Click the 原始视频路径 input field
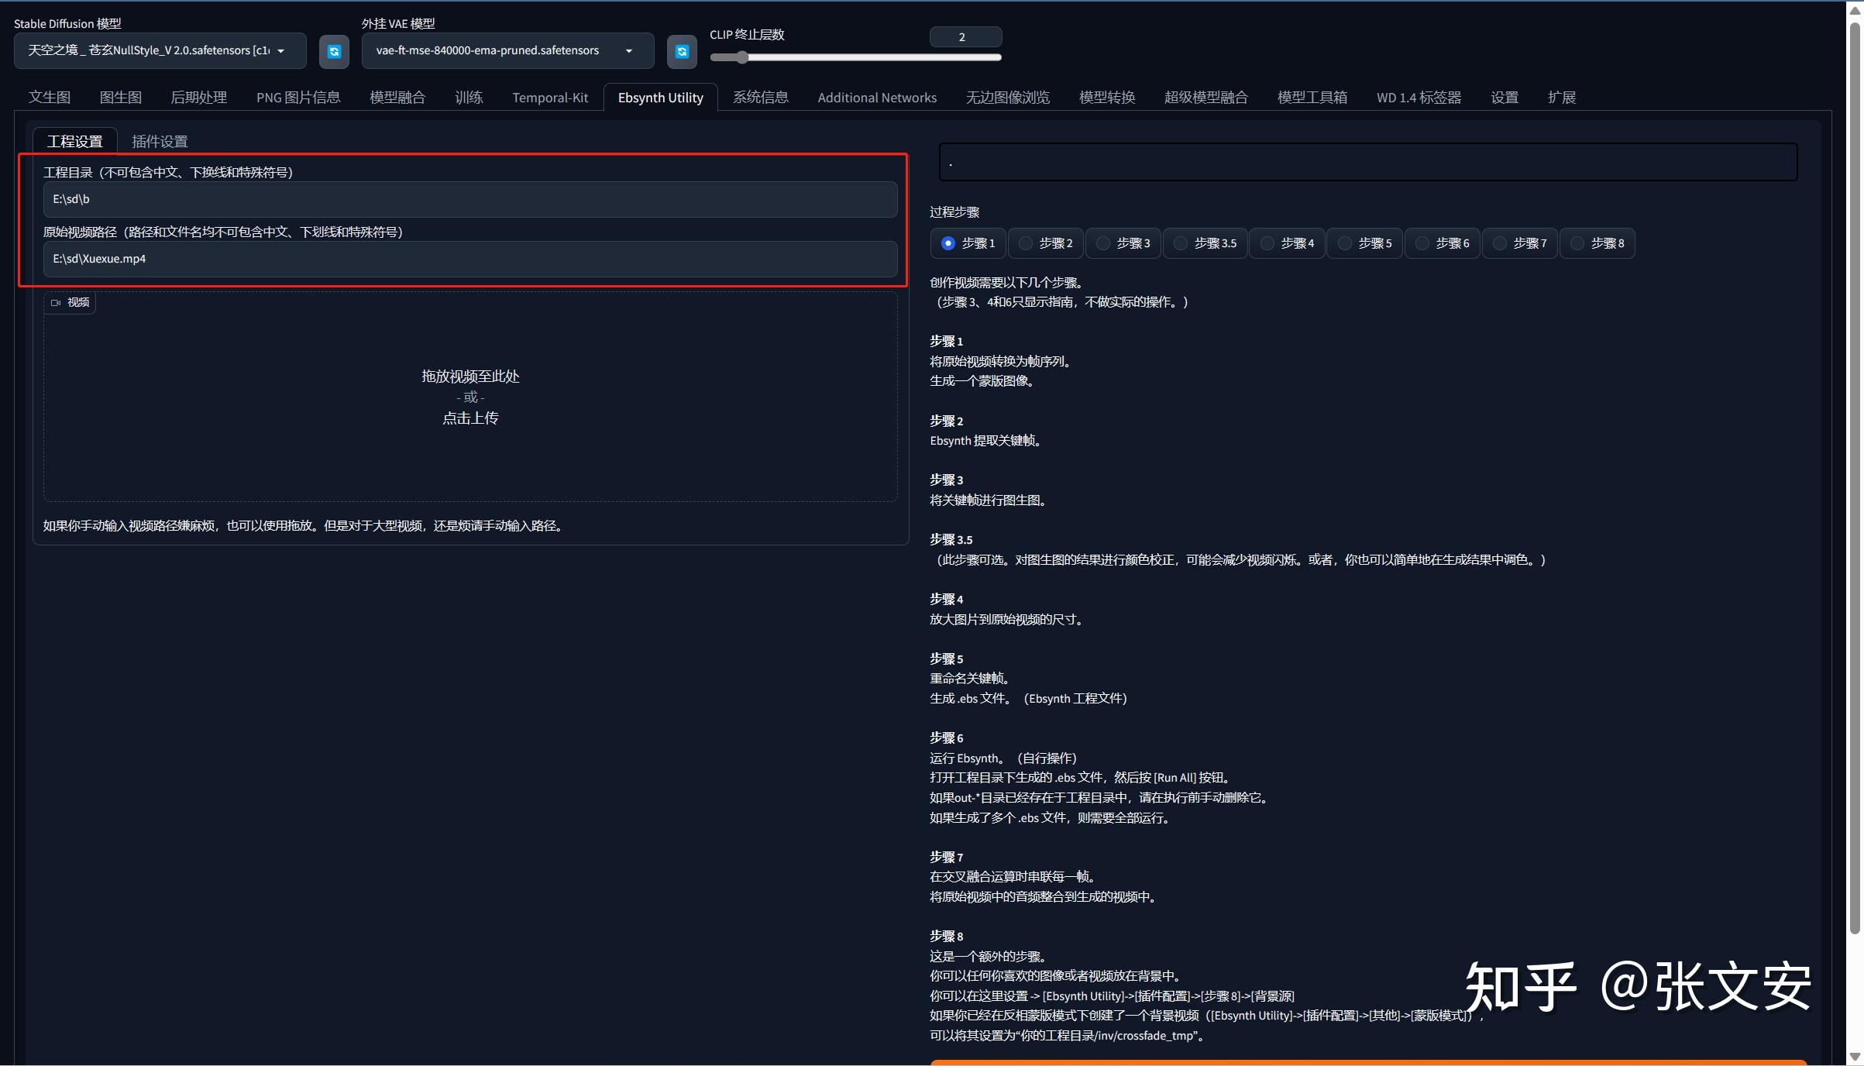Viewport: 1864px width, 1066px height. pos(469,259)
